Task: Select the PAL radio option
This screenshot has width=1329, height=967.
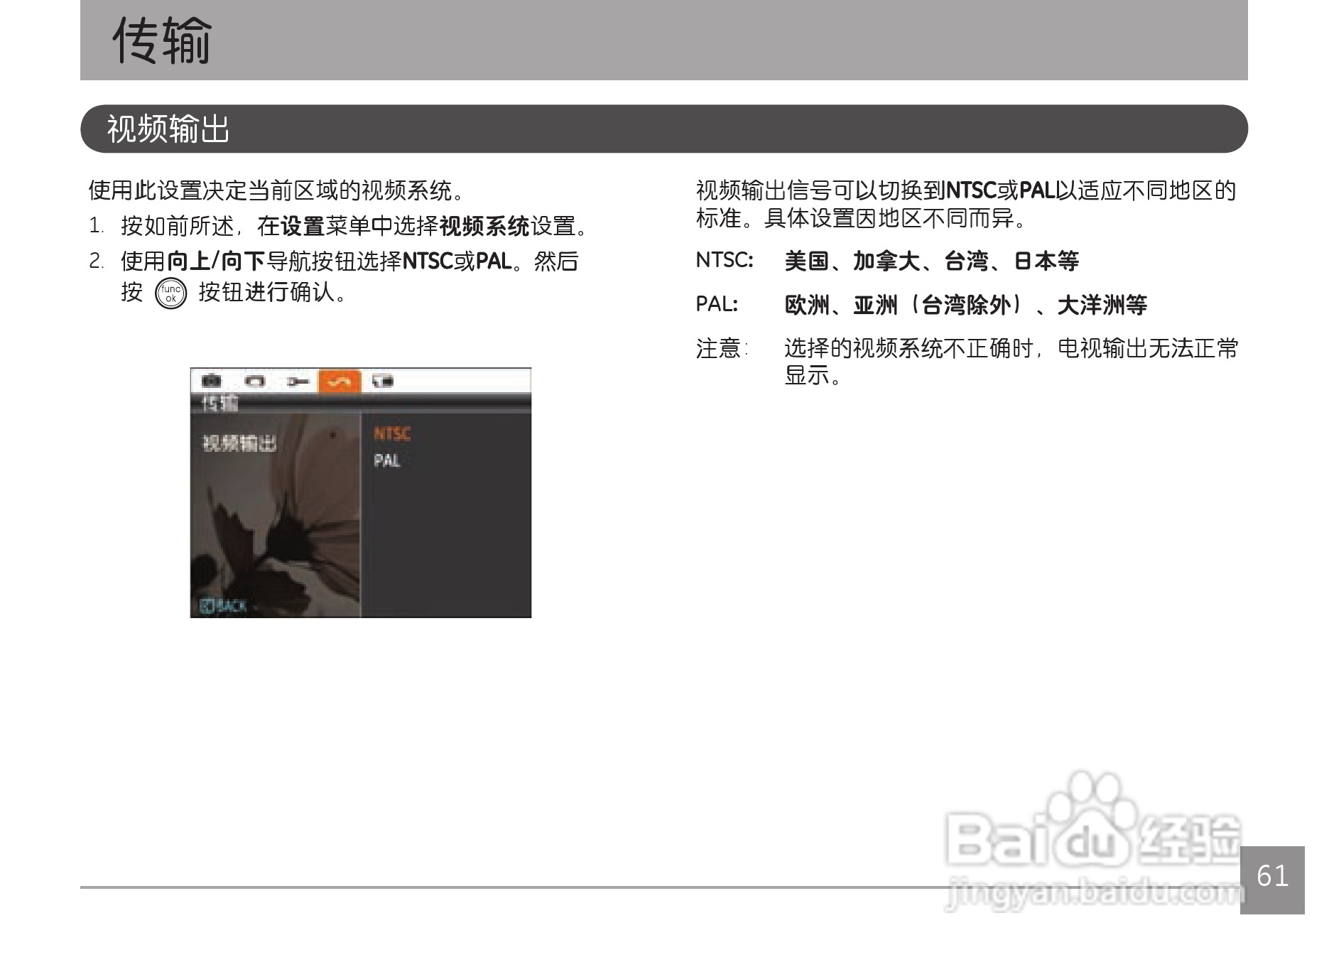Action: [388, 461]
